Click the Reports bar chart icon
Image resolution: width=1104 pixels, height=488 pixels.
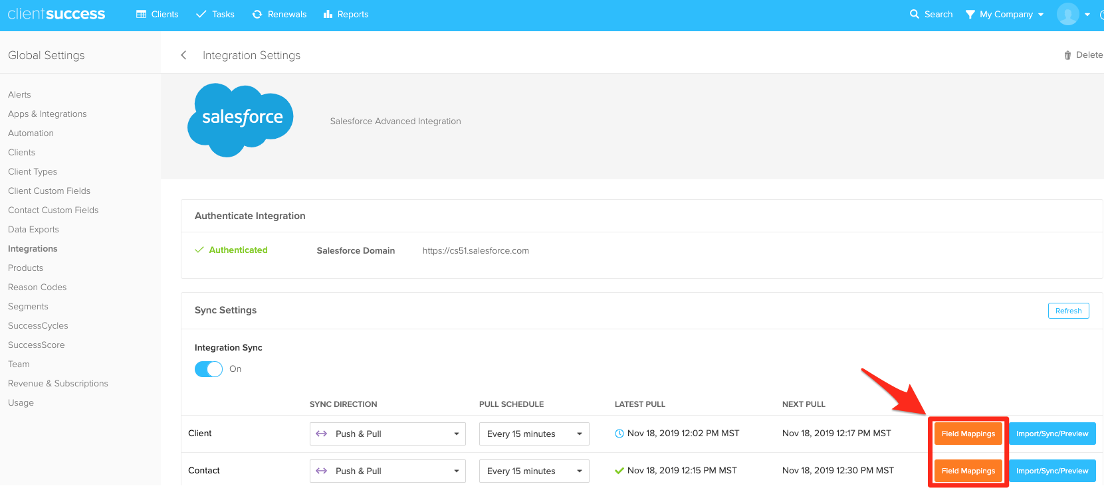tap(328, 14)
